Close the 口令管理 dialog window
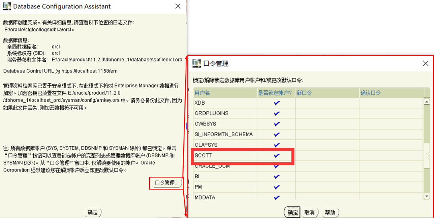Image resolution: width=434 pixels, height=218 pixels. tap(426, 63)
